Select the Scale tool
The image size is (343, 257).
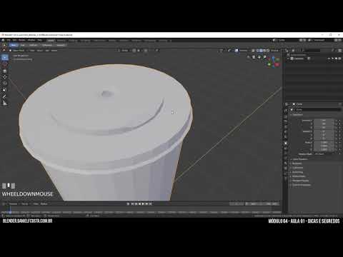coord(5,84)
